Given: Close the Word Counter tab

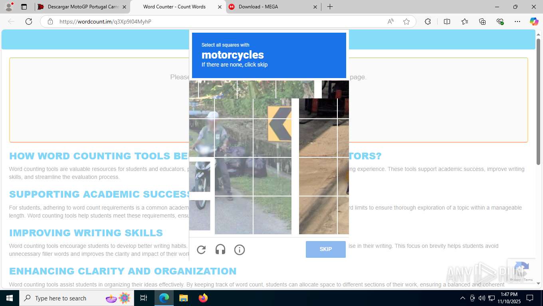Looking at the screenshot, I should click(x=220, y=7).
